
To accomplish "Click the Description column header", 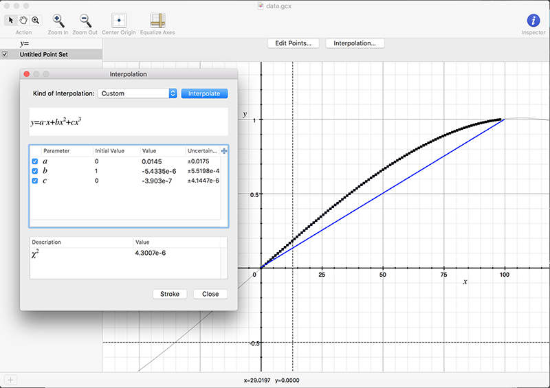I will 46,242.
